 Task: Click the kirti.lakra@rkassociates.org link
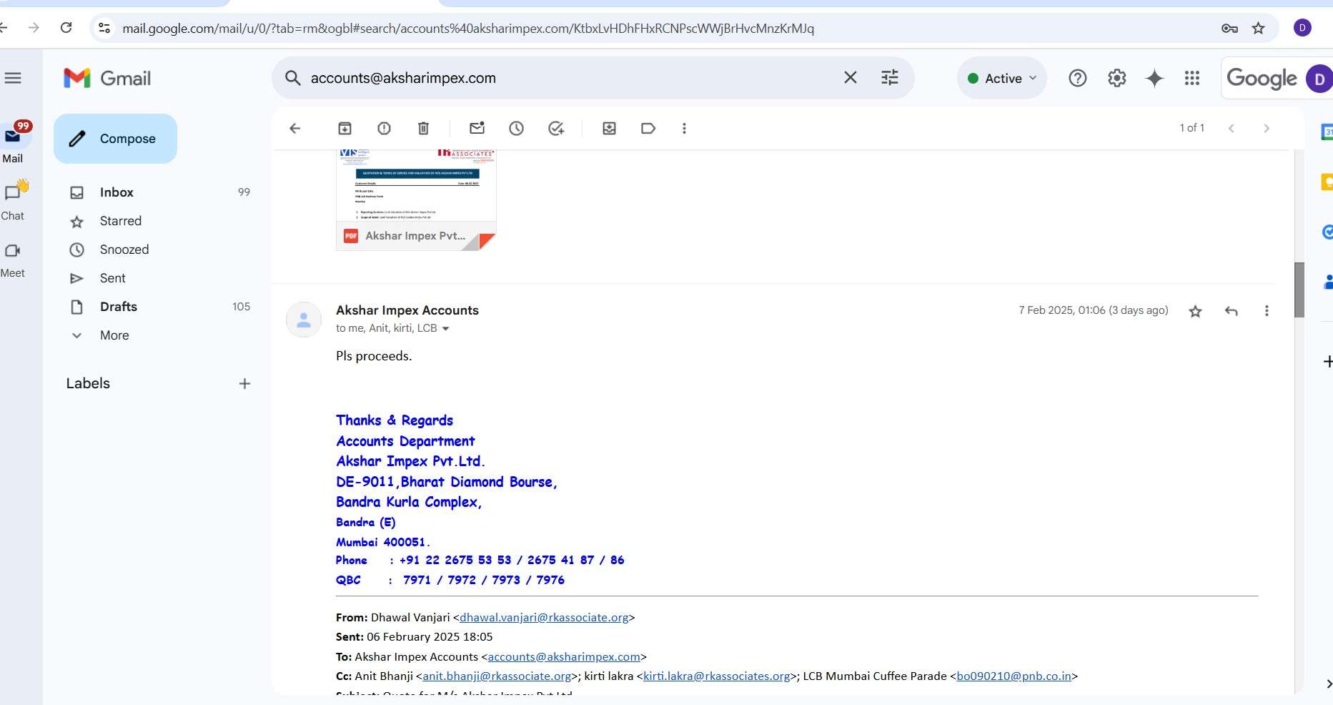pos(717,676)
